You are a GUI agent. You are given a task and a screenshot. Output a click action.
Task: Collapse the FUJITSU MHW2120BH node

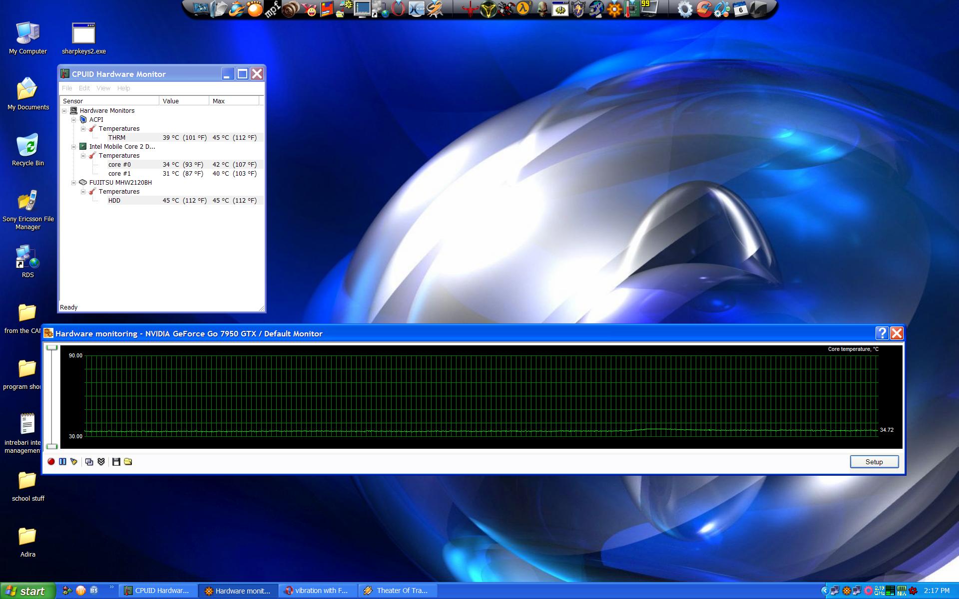tap(74, 183)
